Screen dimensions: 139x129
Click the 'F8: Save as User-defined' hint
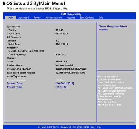point(111,91)
